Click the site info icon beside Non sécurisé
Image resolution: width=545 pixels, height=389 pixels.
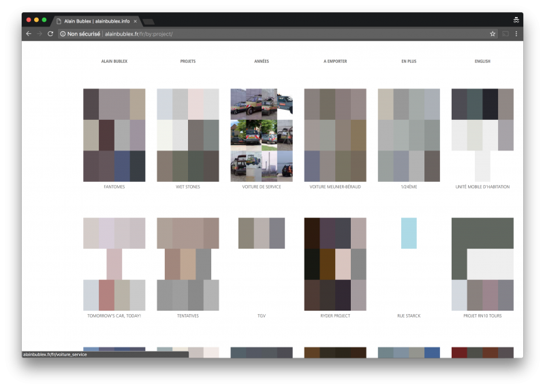(63, 33)
